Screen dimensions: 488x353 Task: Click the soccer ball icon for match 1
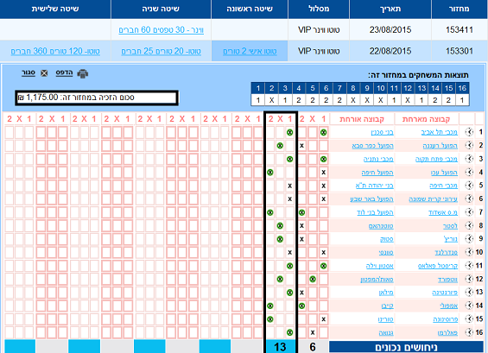[x=469, y=132]
